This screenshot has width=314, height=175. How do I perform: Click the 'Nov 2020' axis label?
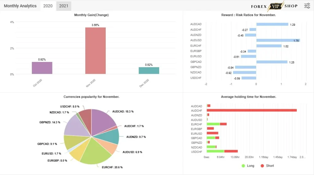tap(91, 83)
